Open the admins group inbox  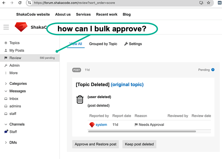(30, 106)
